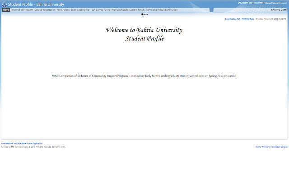289x180 pixels.
Task: Open Give feedback about Student Profile Application link
Action: coord(22,144)
